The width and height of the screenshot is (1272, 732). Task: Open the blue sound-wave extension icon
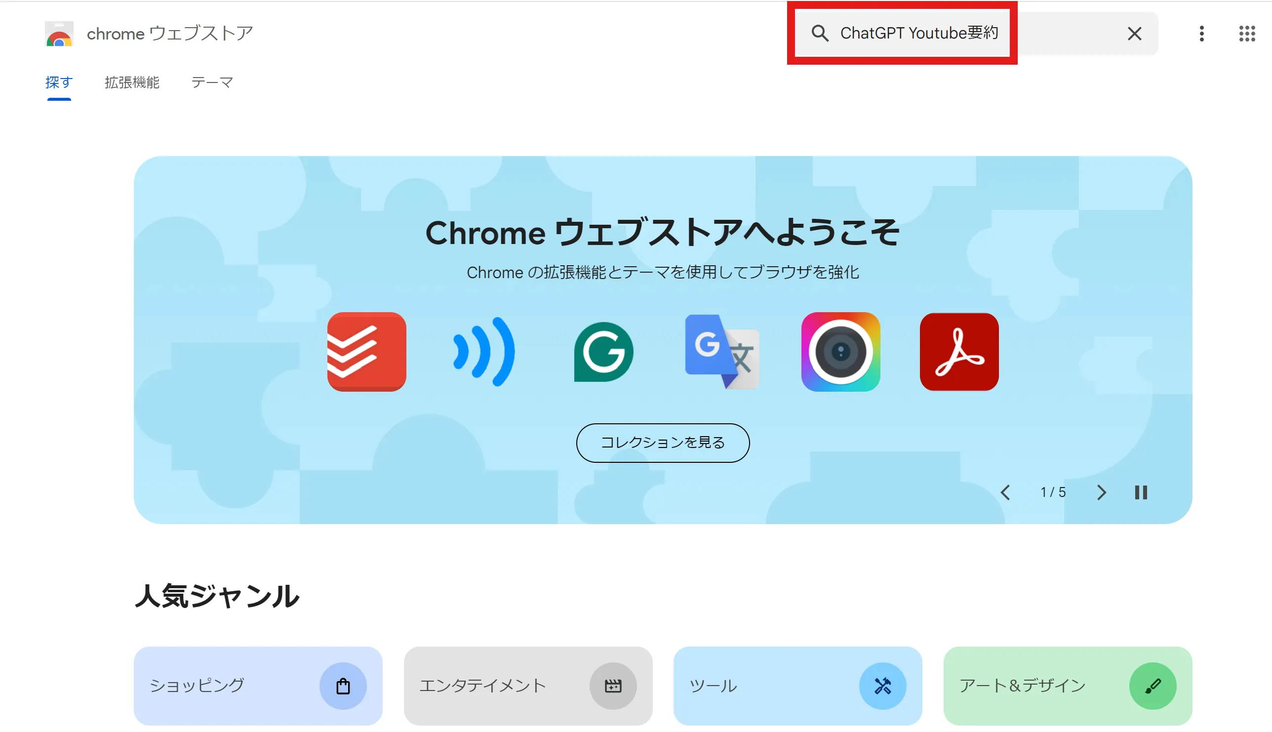484,351
